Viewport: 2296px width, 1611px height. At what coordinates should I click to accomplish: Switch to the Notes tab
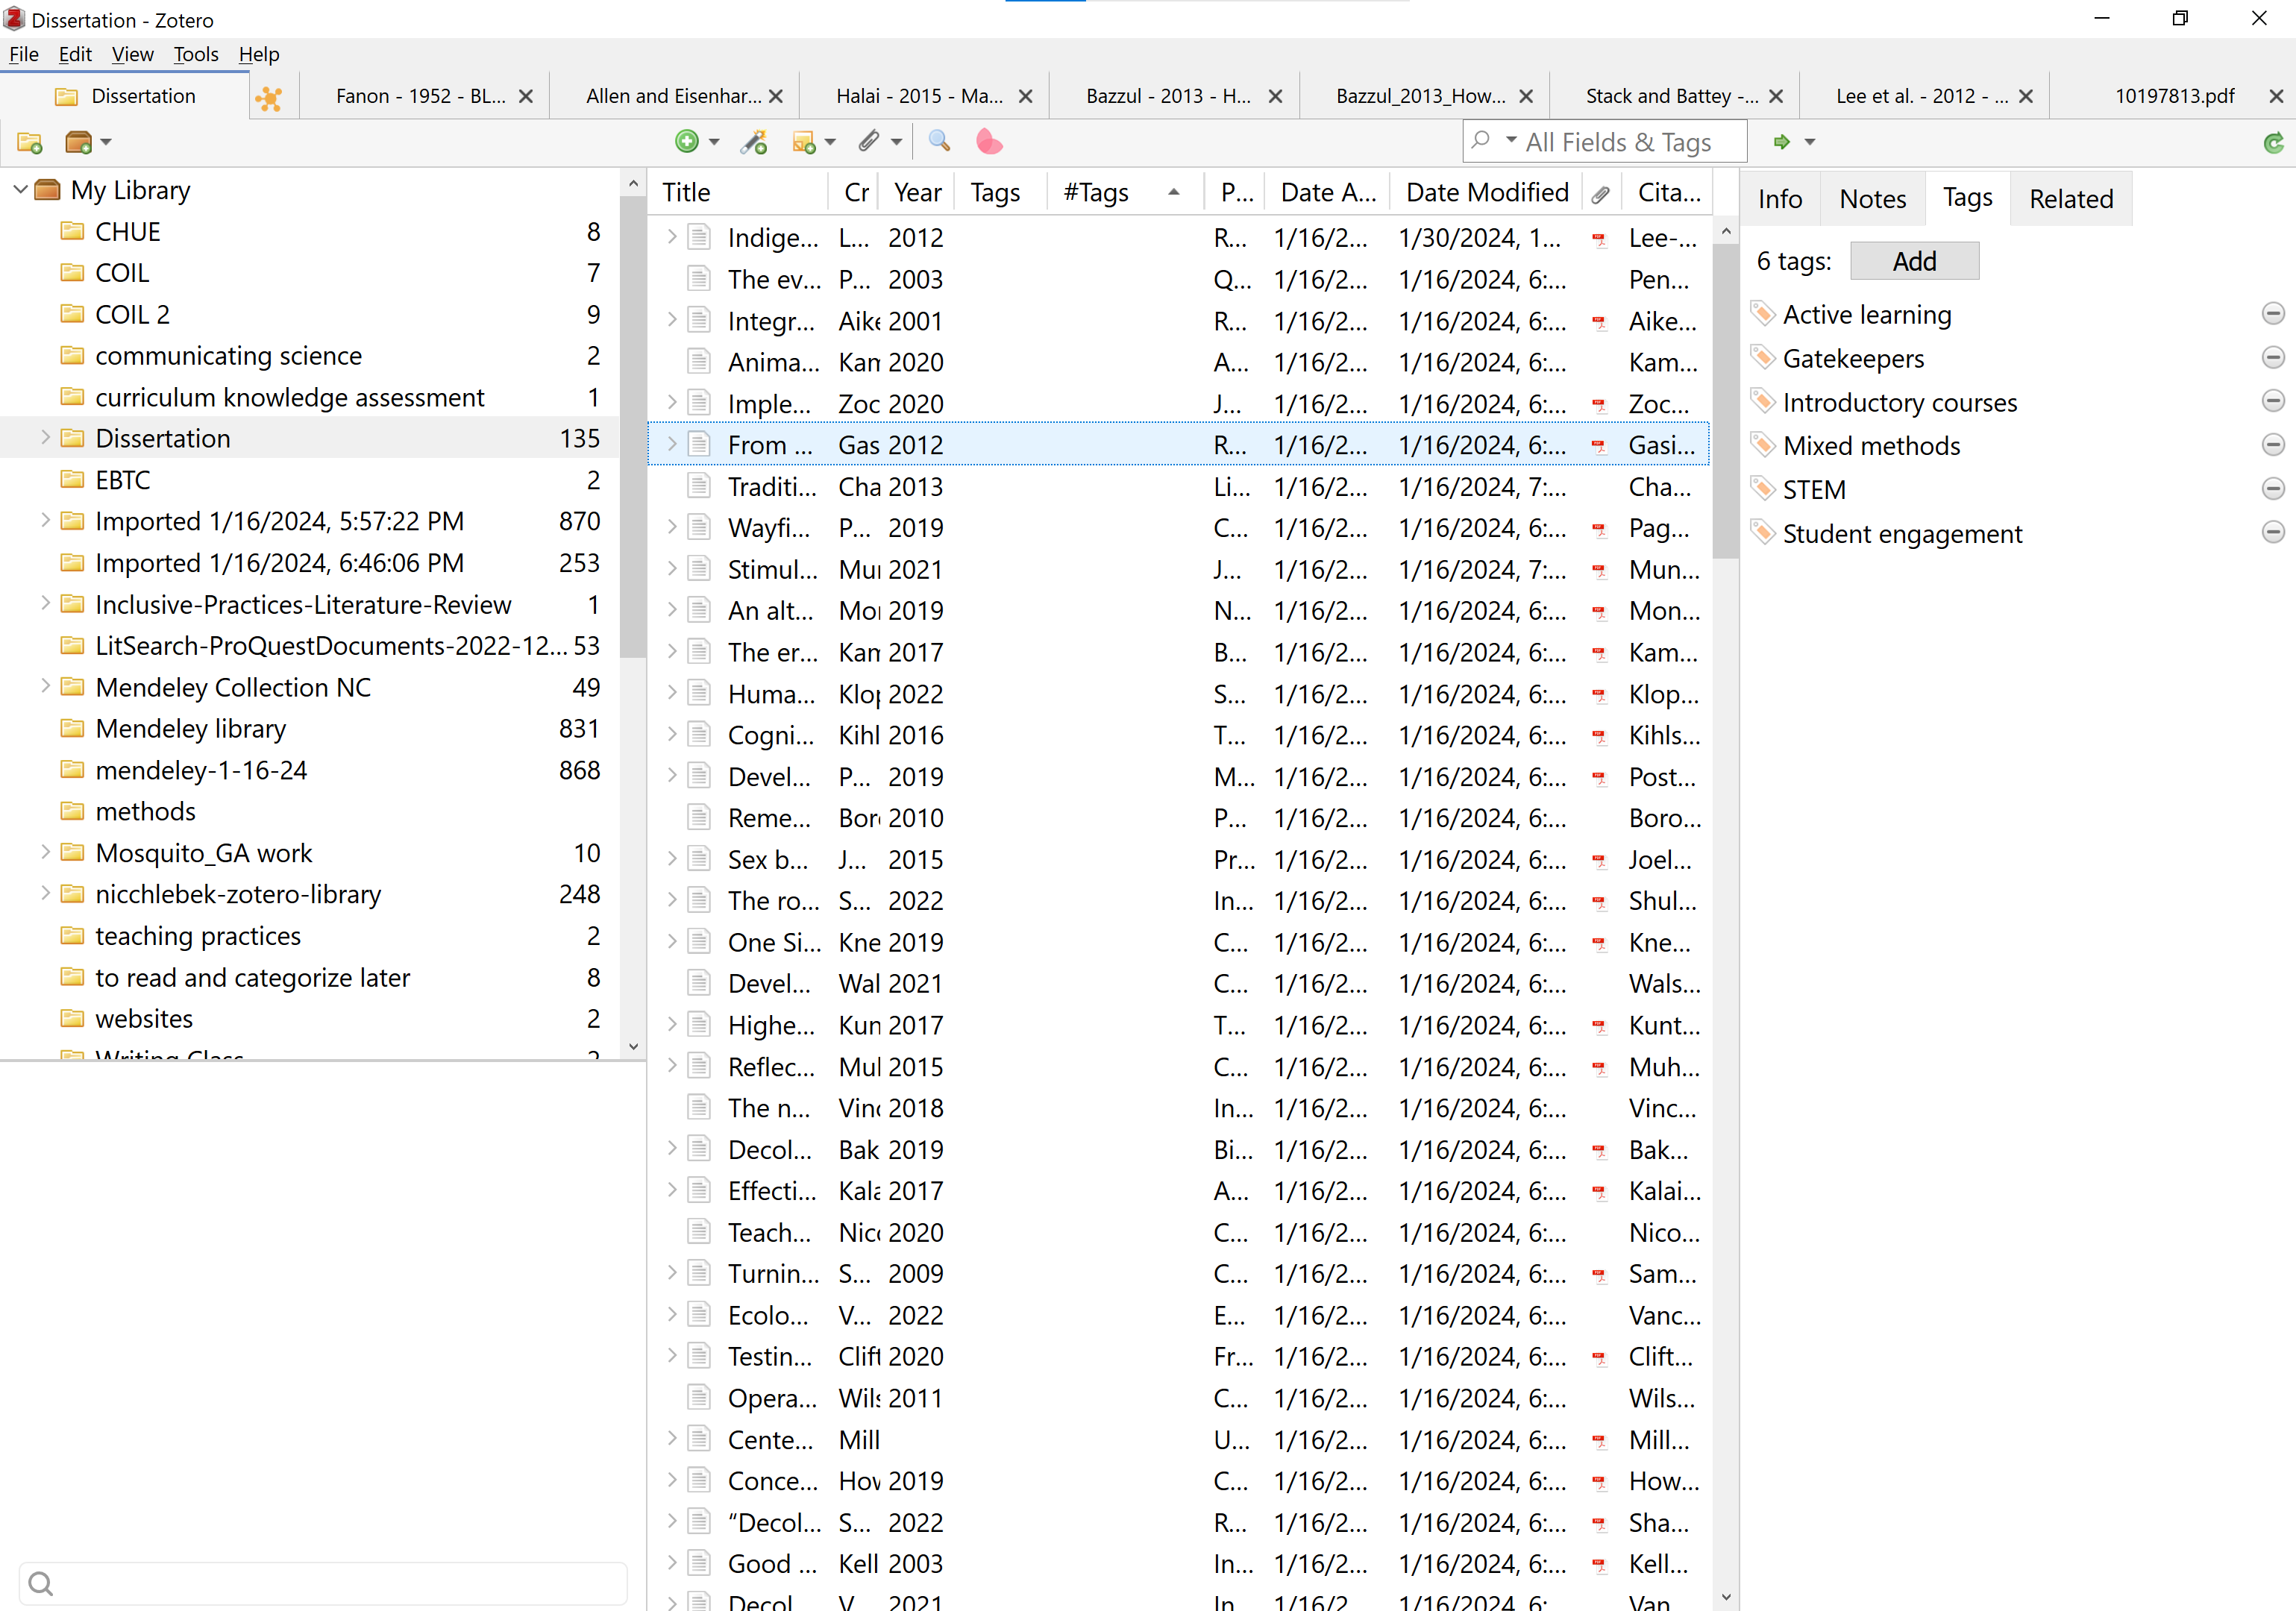1872,199
